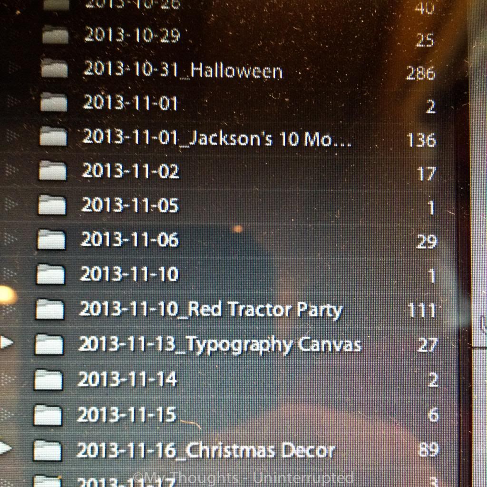Open the 2013-11-01 folder with 2 photos
Viewport: 487px width, 487px height.
[x=130, y=103]
